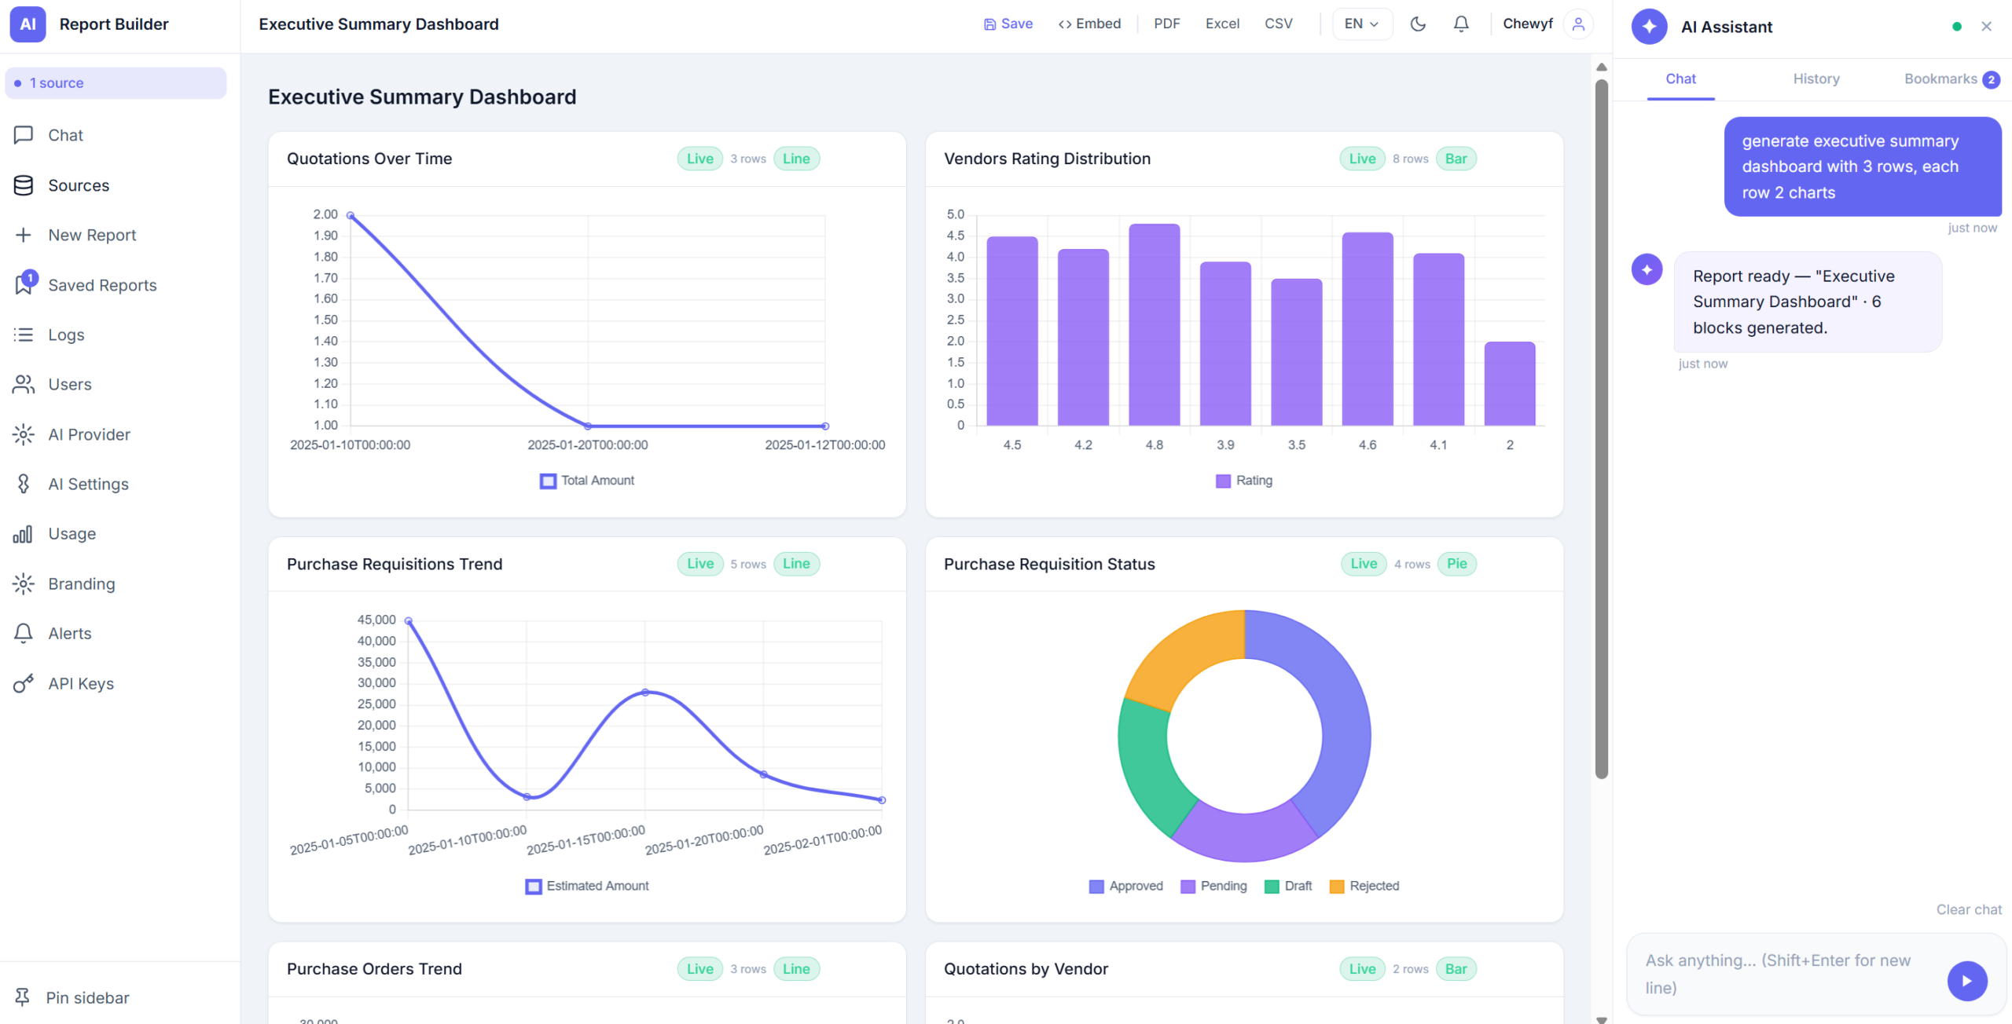
Task: Toggle Draft legend swatch in pie chart
Action: 1271,887
